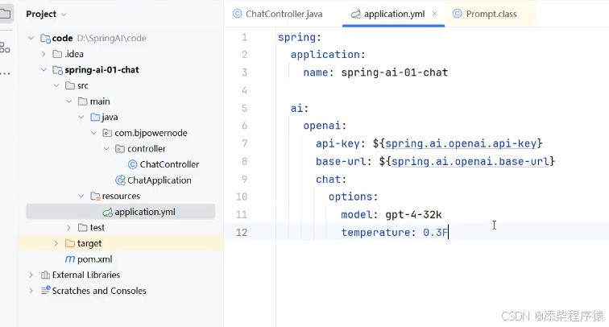Image resolution: width=609 pixels, height=327 pixels.
Task: Click the test folder icon
Action: 82,228
